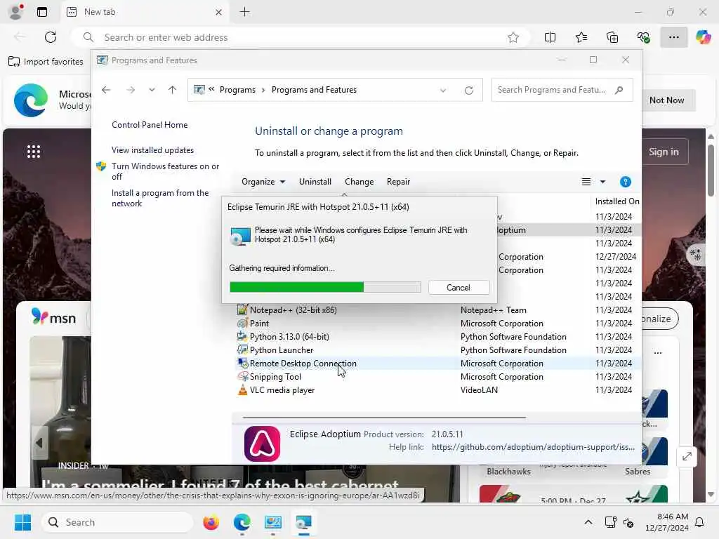Click the Not Now button in Edge
This screenshot has height=539, width=719.
666,100
